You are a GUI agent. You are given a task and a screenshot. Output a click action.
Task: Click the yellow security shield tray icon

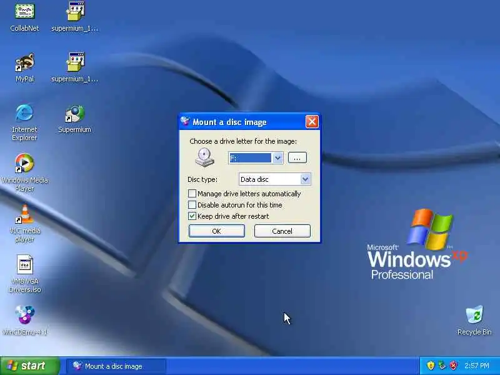[x=431, y=366]
